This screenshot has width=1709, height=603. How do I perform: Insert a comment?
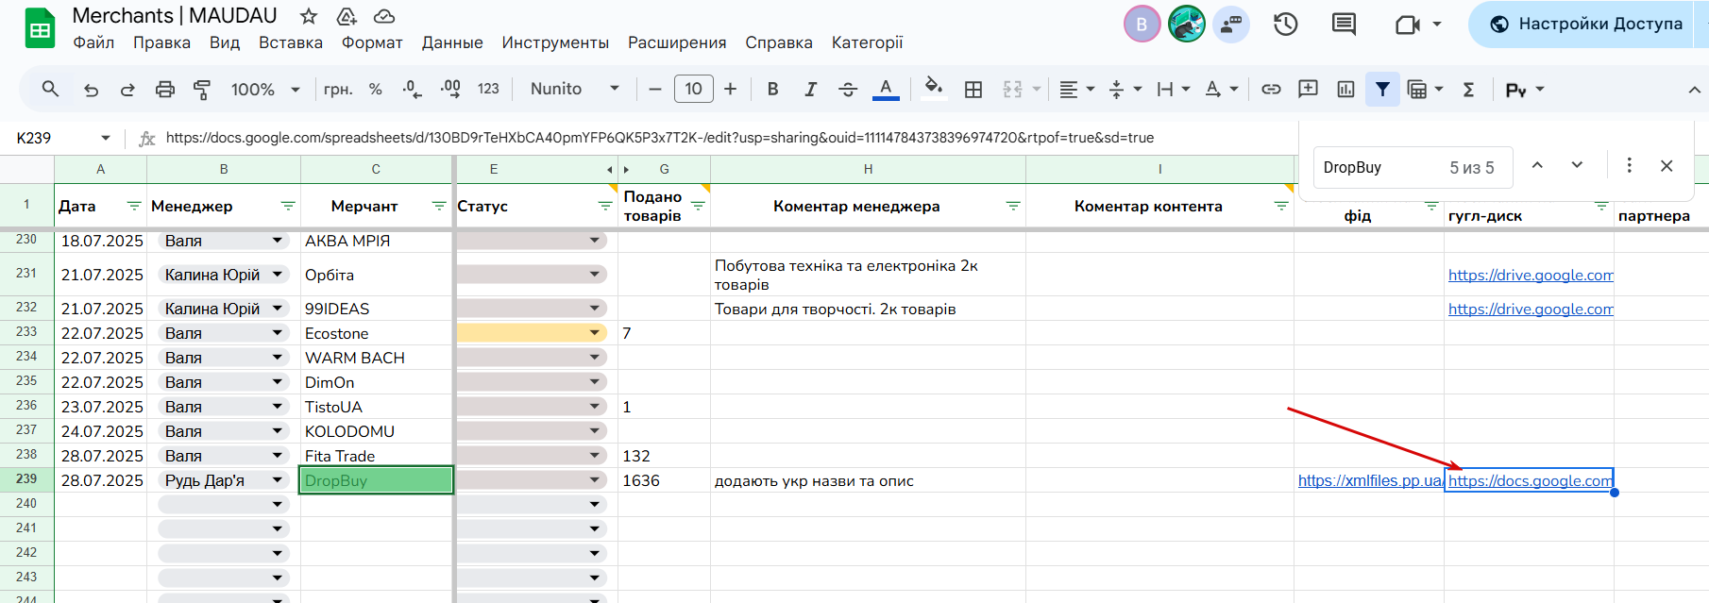tap(1308, 89)
